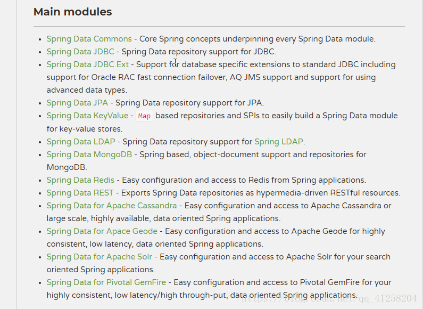Click 'Spring Data repository support for JPA.' text
The height and width of the screenshot is (309, 423).
click(x=189, y=103)
